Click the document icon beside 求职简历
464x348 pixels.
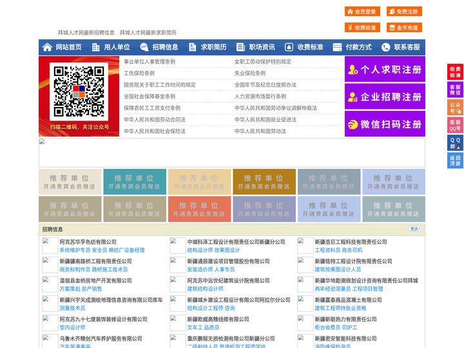click(192, 47)
